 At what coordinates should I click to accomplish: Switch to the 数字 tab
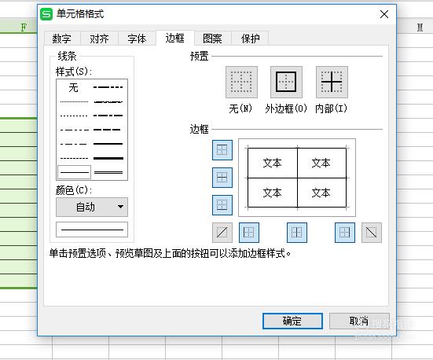(x=62, y=39)
